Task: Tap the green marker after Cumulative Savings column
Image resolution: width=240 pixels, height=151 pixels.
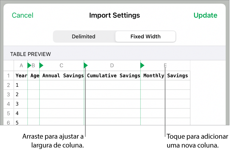Action: tap(142, 65)
